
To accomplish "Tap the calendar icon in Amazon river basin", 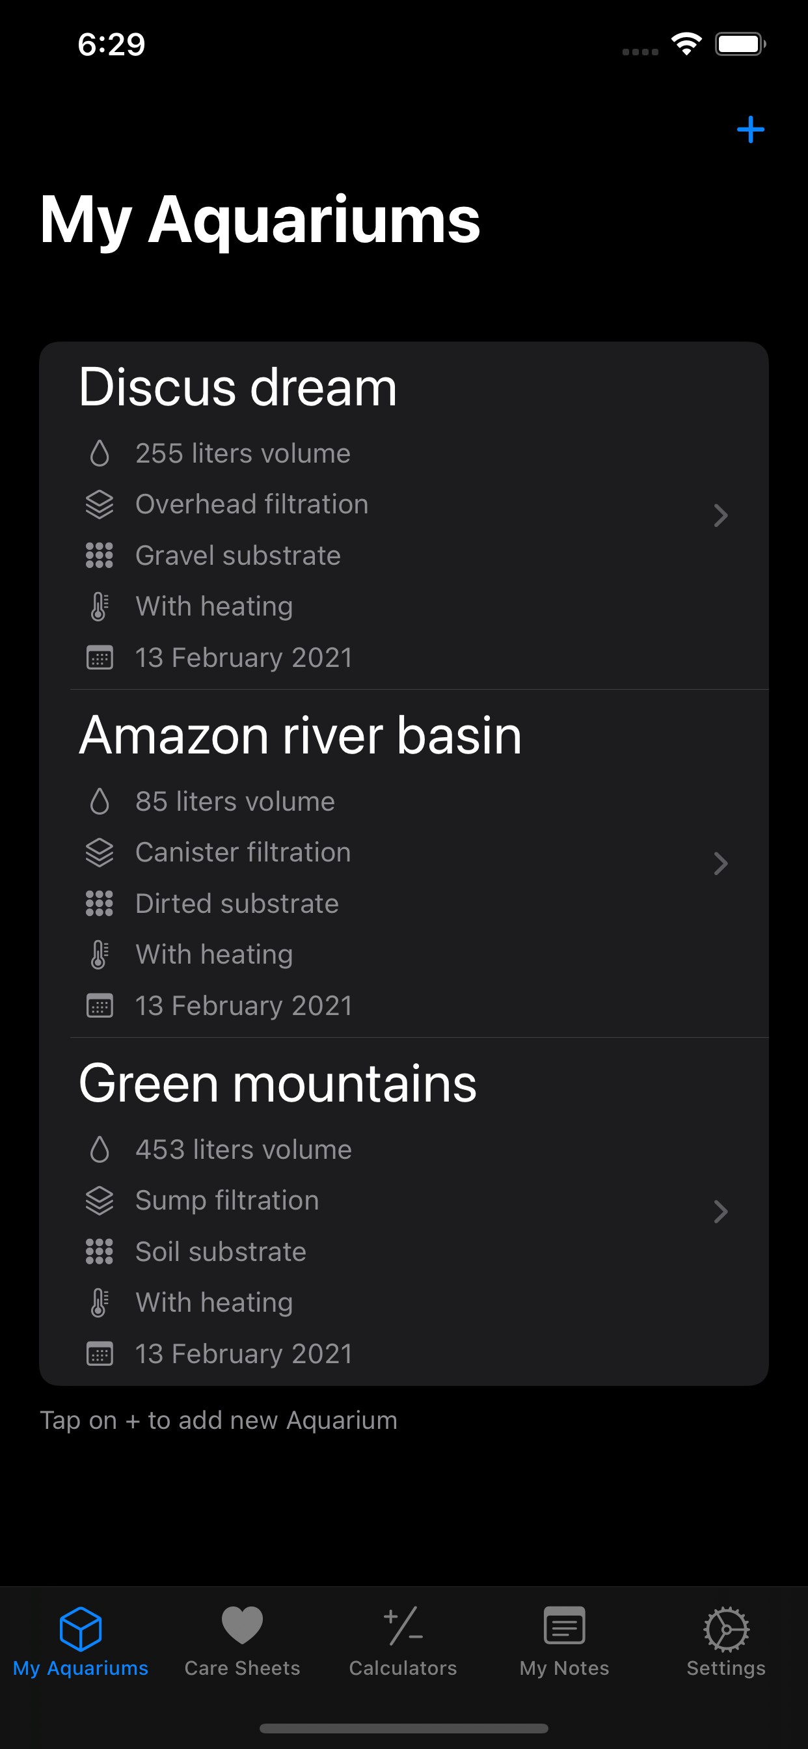I will (99, 1005).
